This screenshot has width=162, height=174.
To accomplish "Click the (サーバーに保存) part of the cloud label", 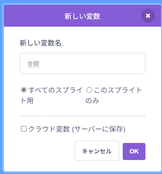I will tap(99, 129).
